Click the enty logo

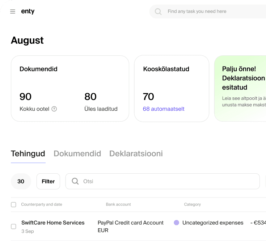28,11
